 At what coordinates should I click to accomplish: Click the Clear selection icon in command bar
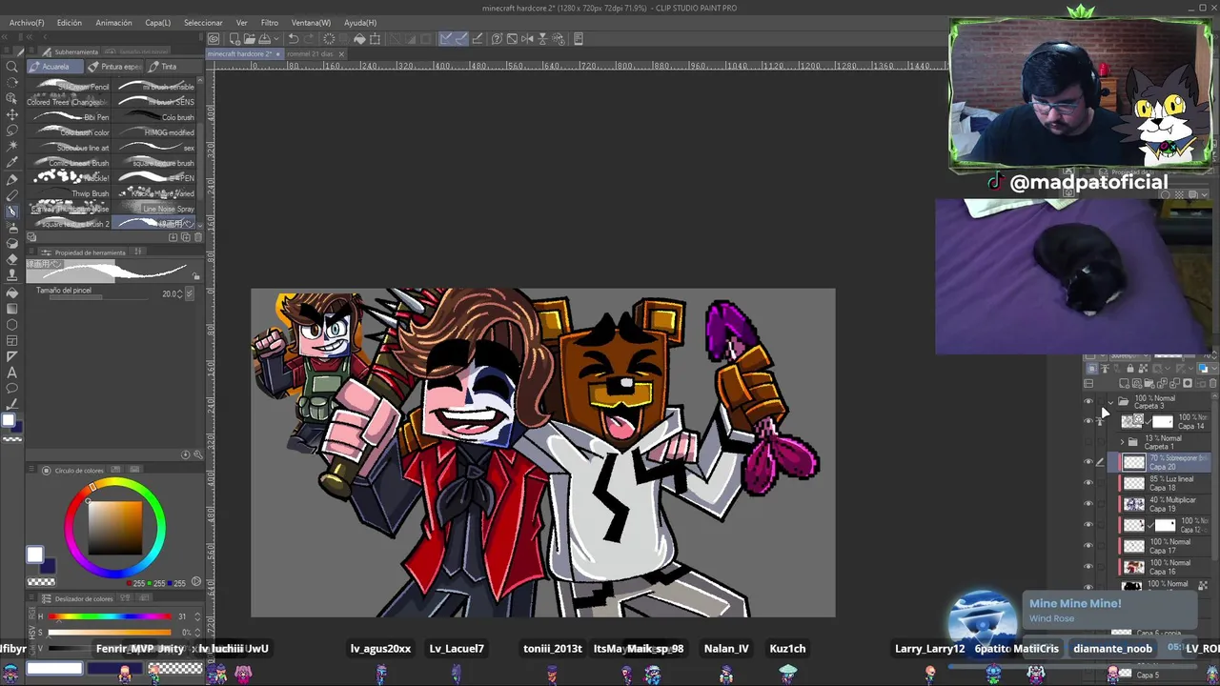[329, 39]
